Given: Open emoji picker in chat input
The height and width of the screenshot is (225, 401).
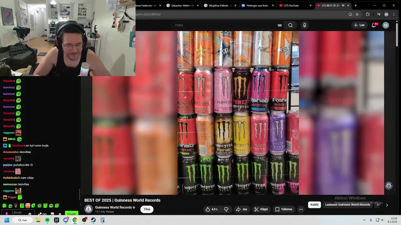Looking at the screenshot, I should (x=30, y=214).
